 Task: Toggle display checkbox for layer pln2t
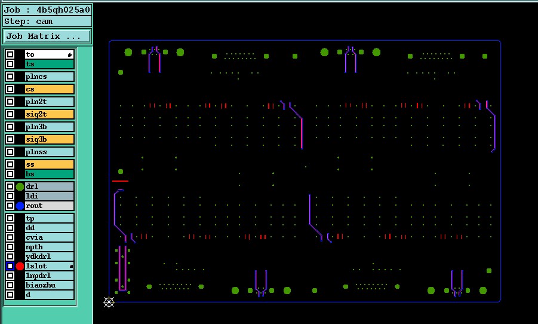pos(10,102)
